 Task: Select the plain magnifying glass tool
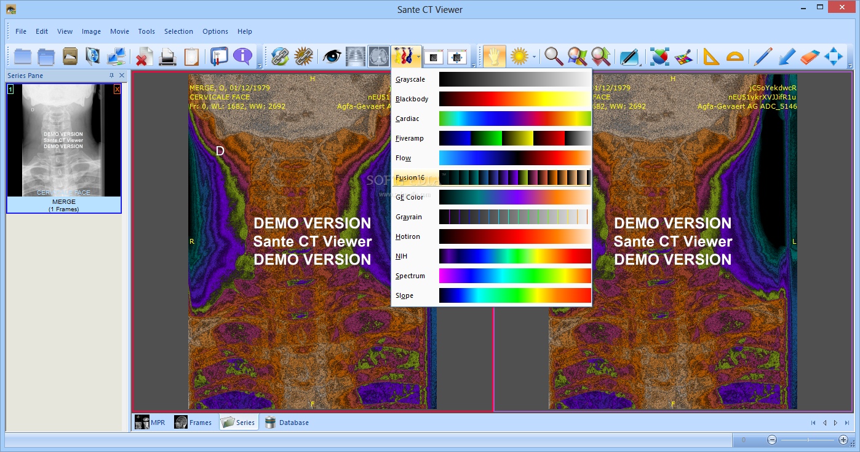[554, 56]
